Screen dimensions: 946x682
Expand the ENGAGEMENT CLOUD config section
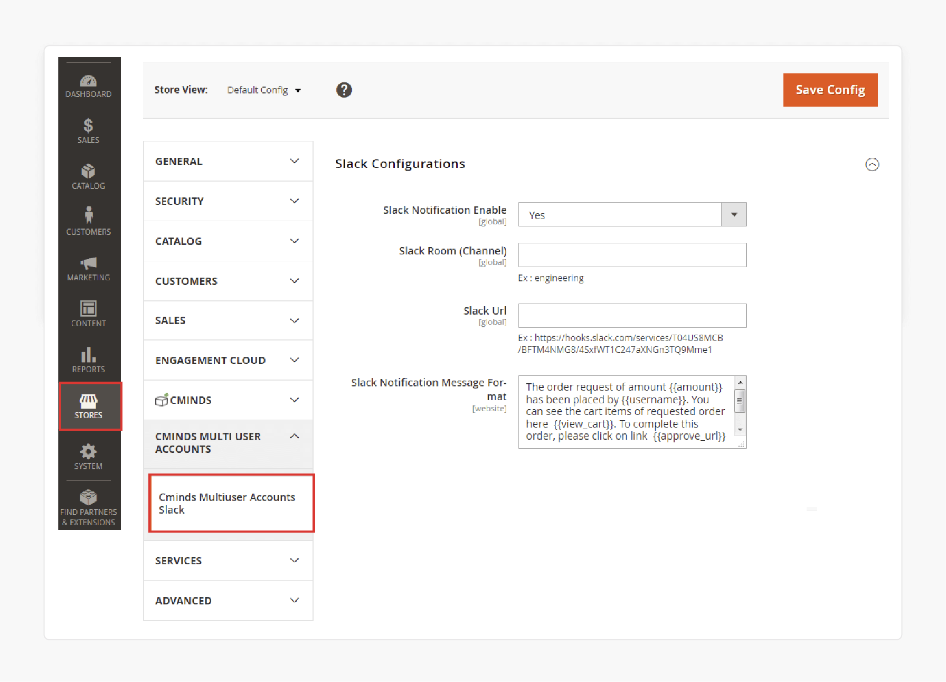coord(229,361)
